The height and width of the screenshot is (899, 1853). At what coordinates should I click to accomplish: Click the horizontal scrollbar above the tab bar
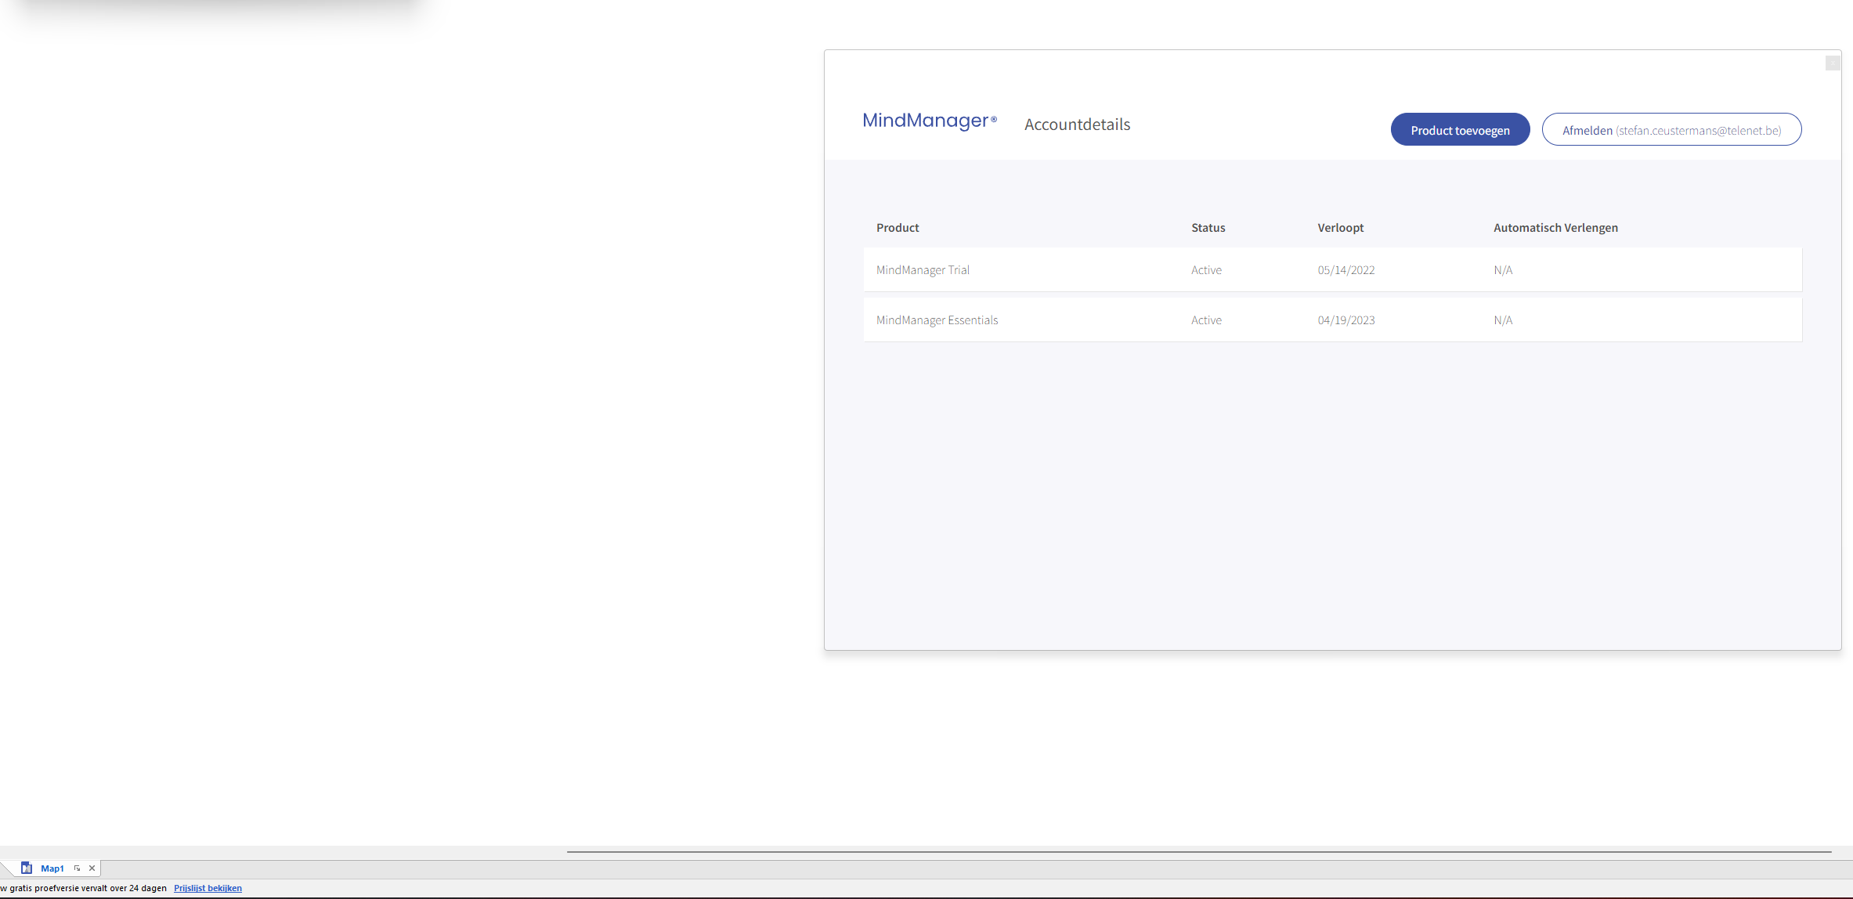(x=1198, y=851)
